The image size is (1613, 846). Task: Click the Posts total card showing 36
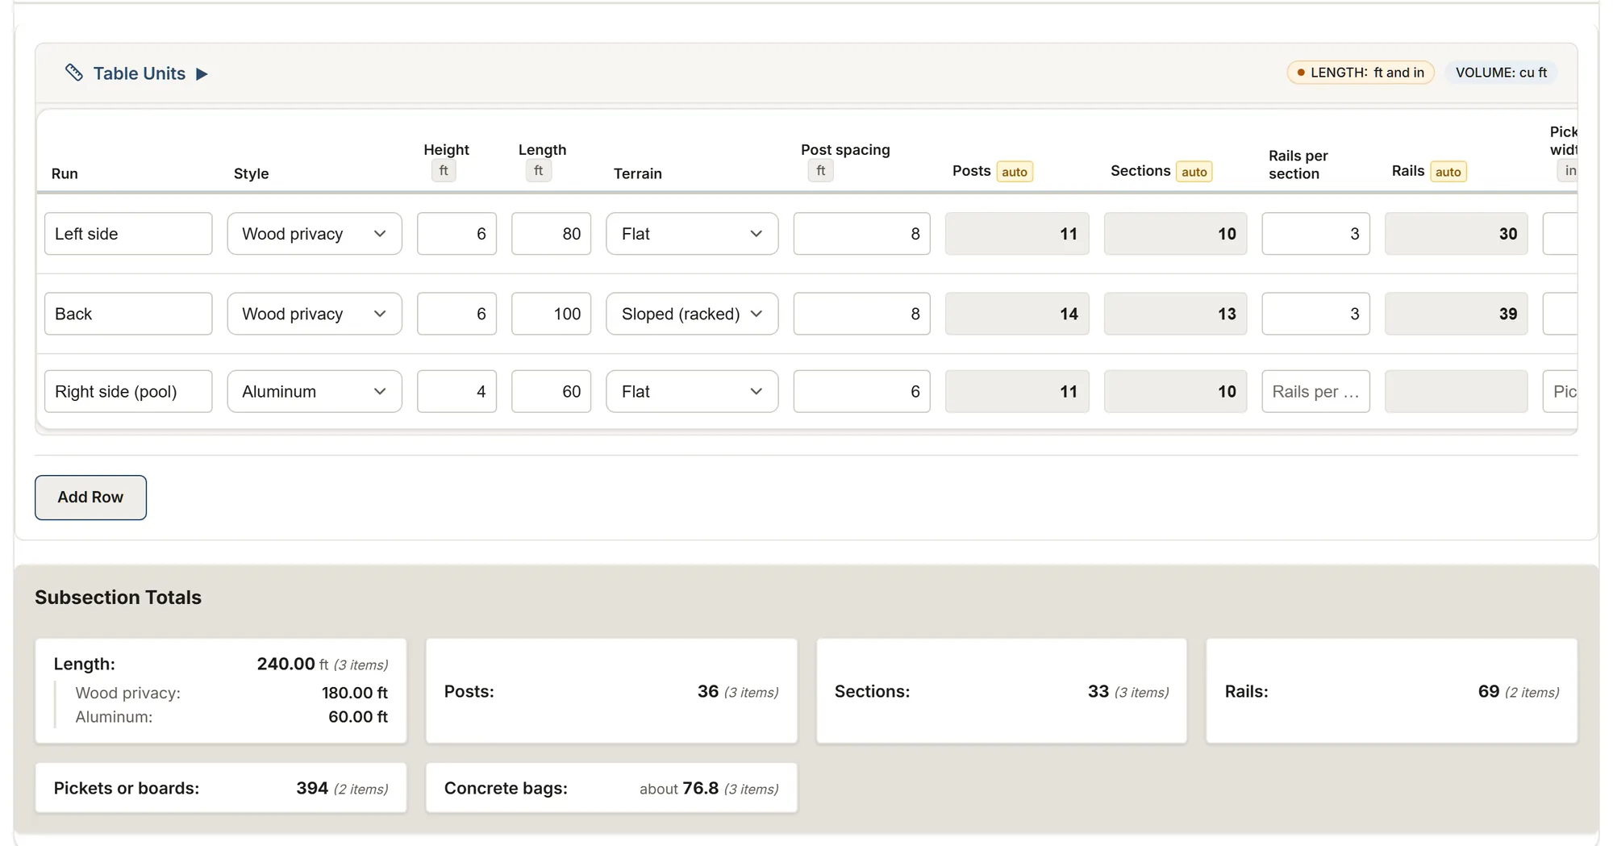click(611, 691)
